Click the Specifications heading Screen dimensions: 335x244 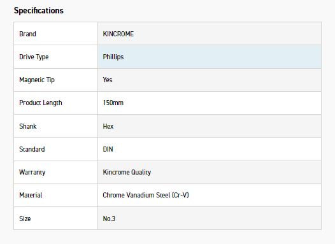(x=39, y=10)
